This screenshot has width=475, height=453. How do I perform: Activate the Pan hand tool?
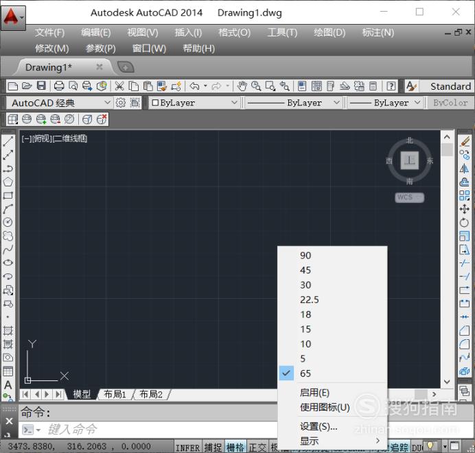click(242, 86)
